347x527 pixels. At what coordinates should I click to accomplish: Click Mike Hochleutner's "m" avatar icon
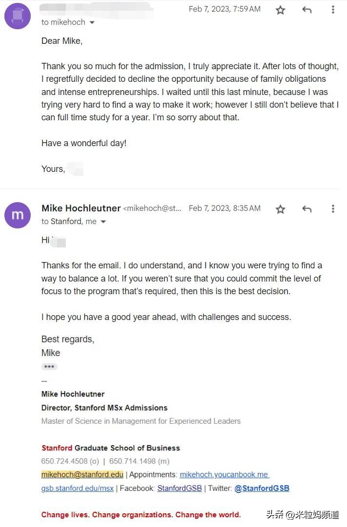tap(18, 215)
